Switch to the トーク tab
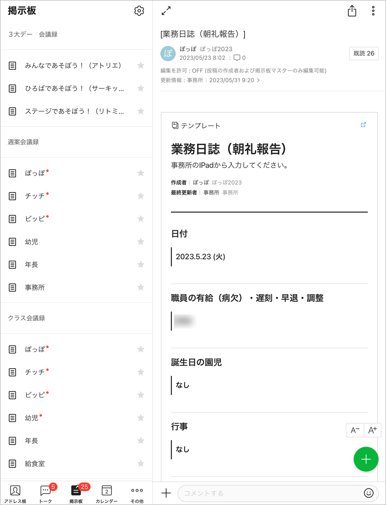Screen dimensions: 386x505 (x=46, y=493)
